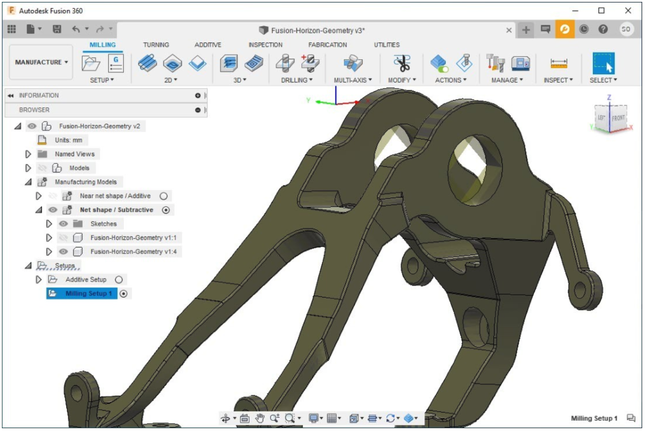Click the Tool Library icon in Manage
This screenshot has width=645, height=431.
(495, 63)
